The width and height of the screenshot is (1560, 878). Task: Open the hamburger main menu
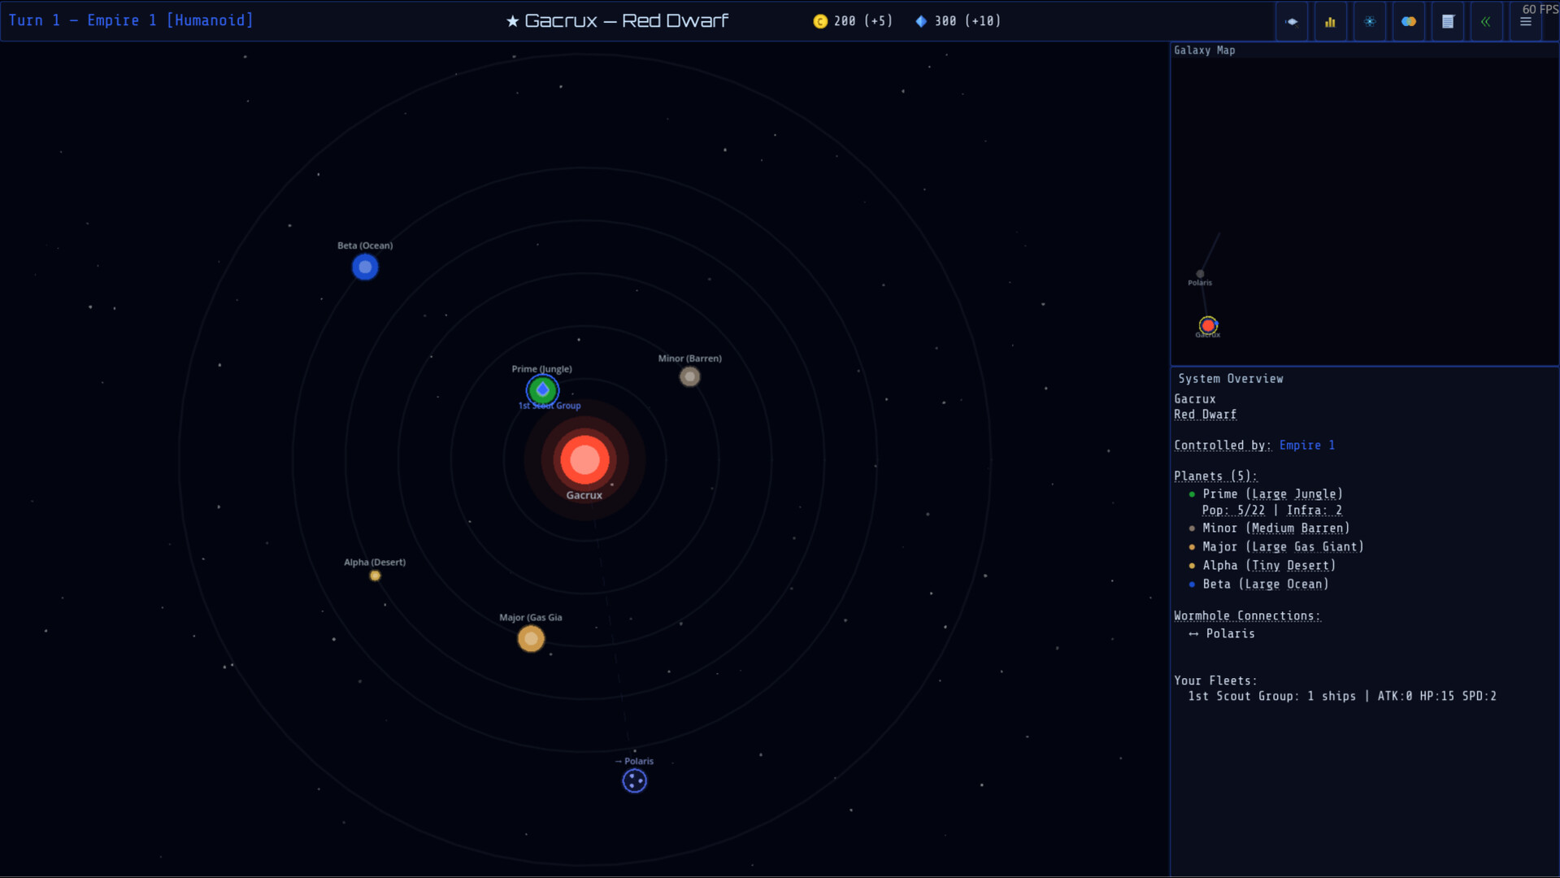coord(1525,22)
